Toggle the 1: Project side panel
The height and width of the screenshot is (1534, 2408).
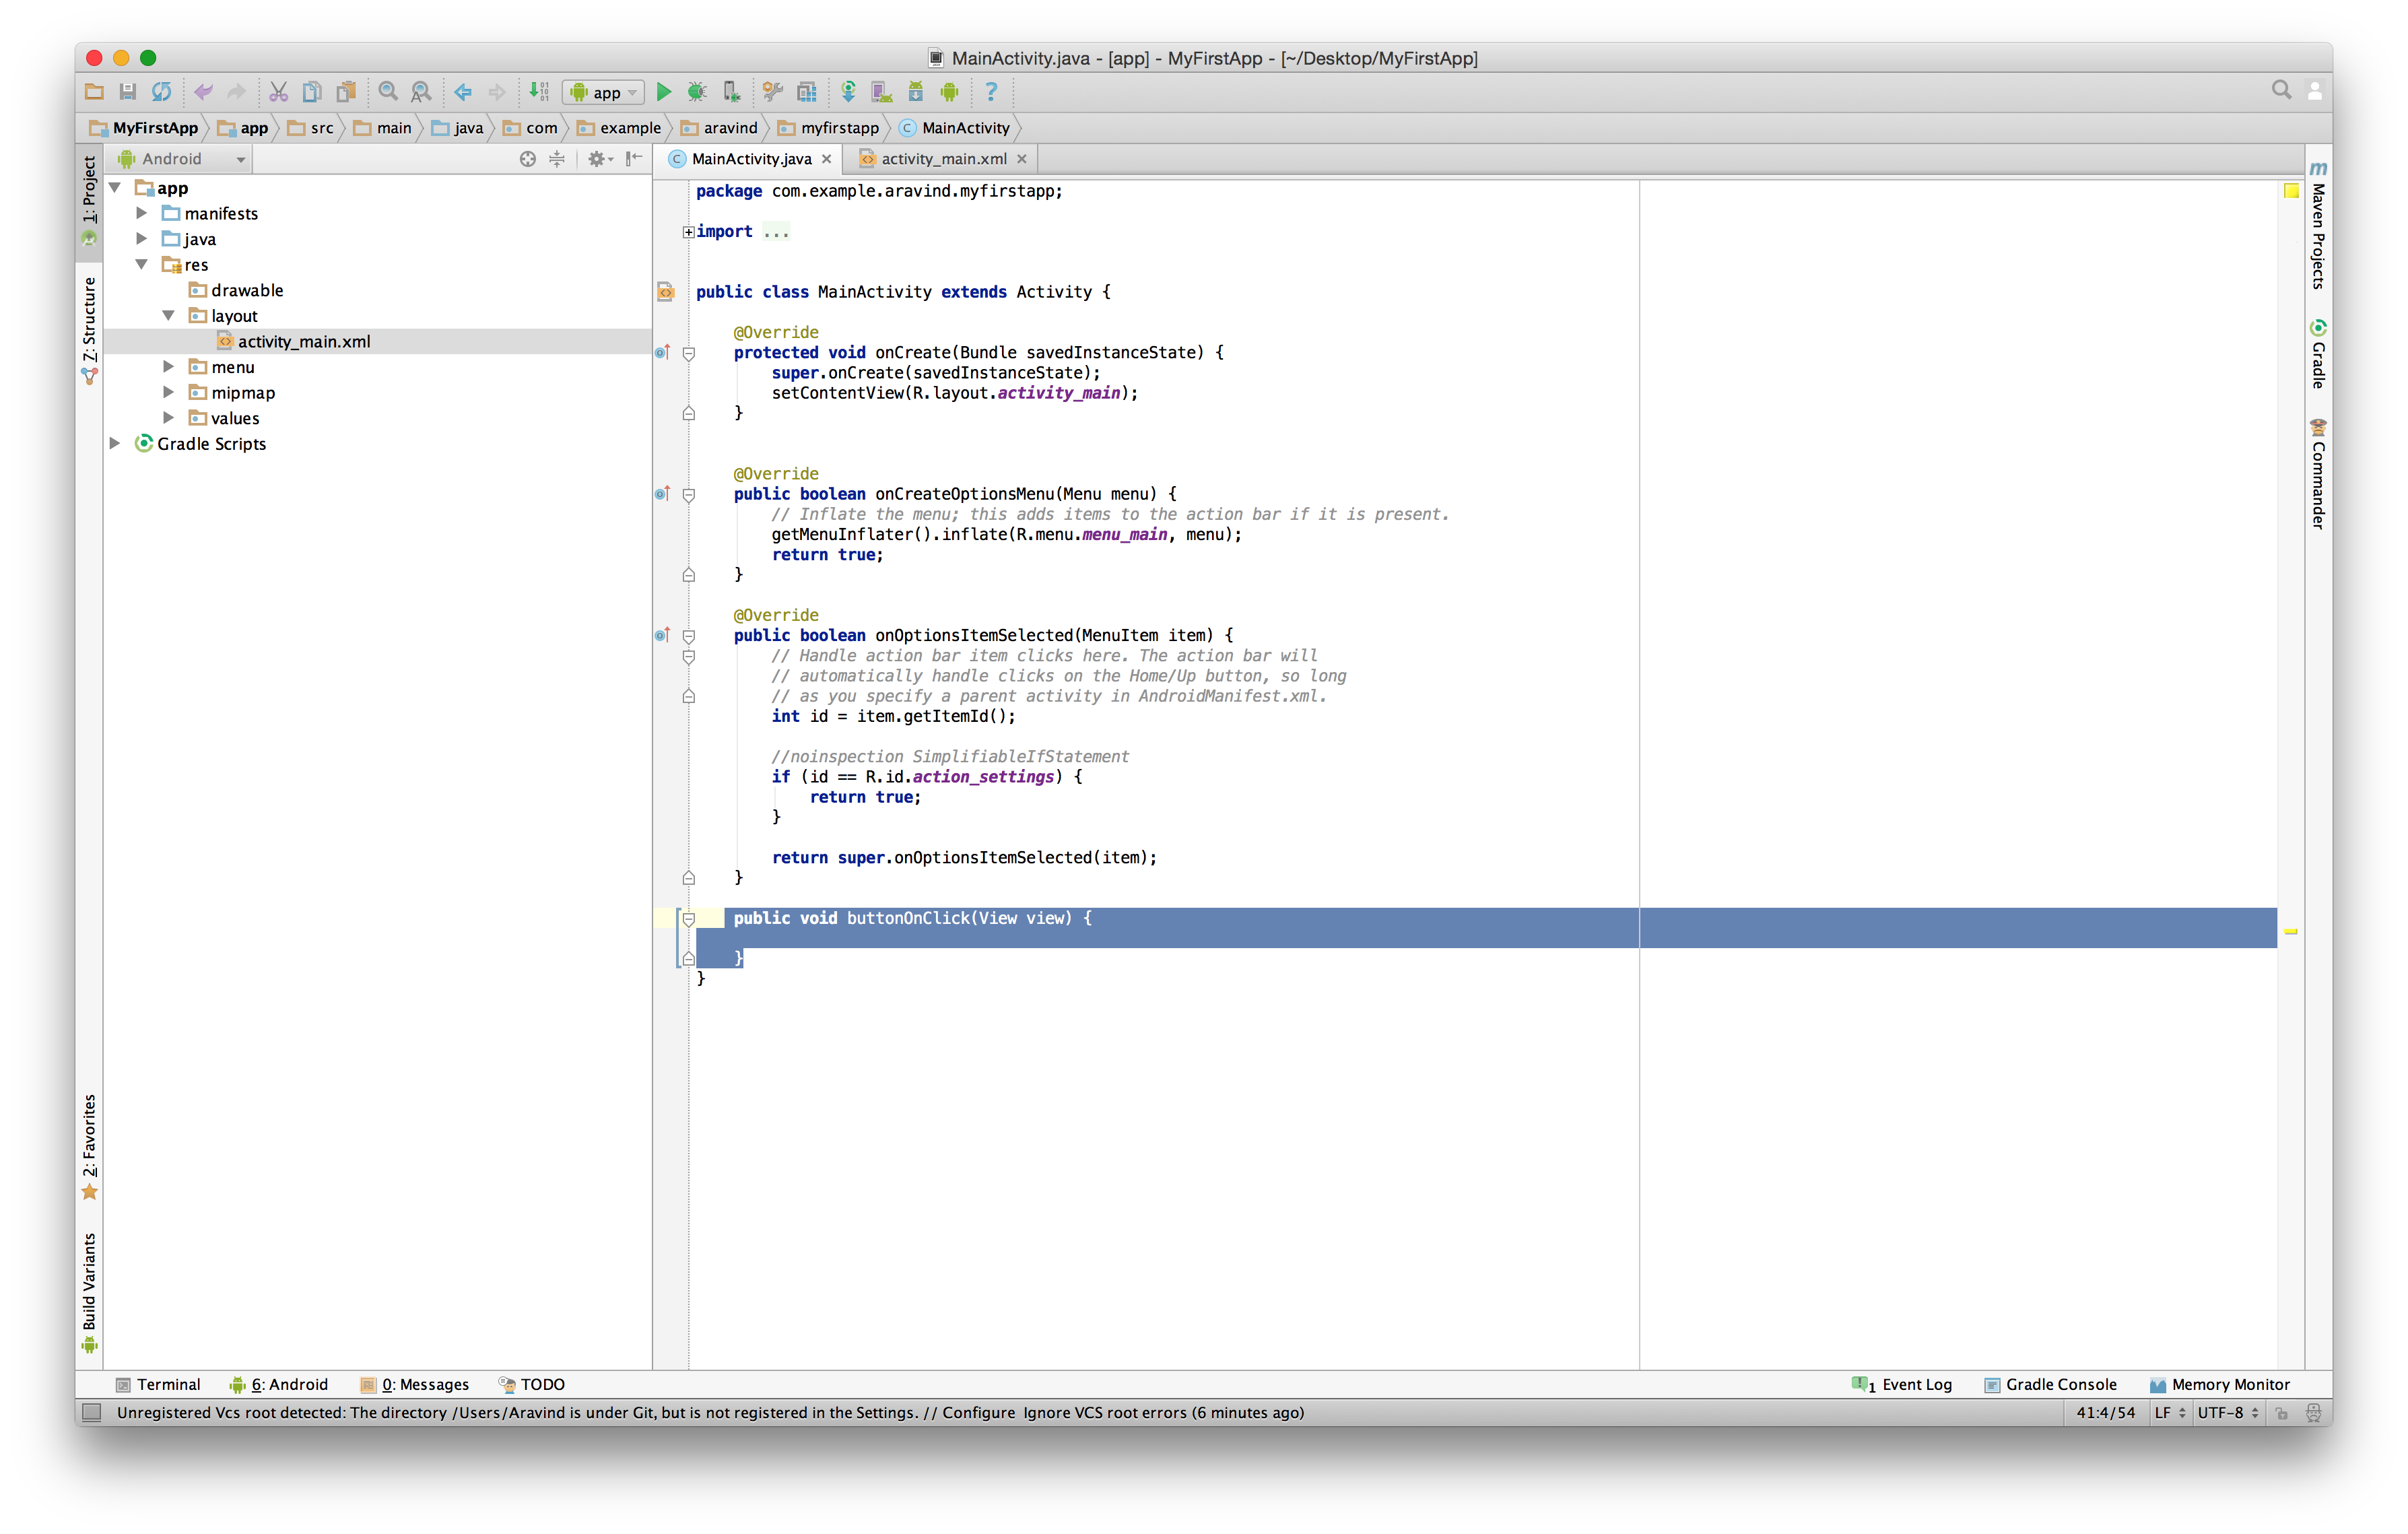pyautogui.click(x=89, y=190)
